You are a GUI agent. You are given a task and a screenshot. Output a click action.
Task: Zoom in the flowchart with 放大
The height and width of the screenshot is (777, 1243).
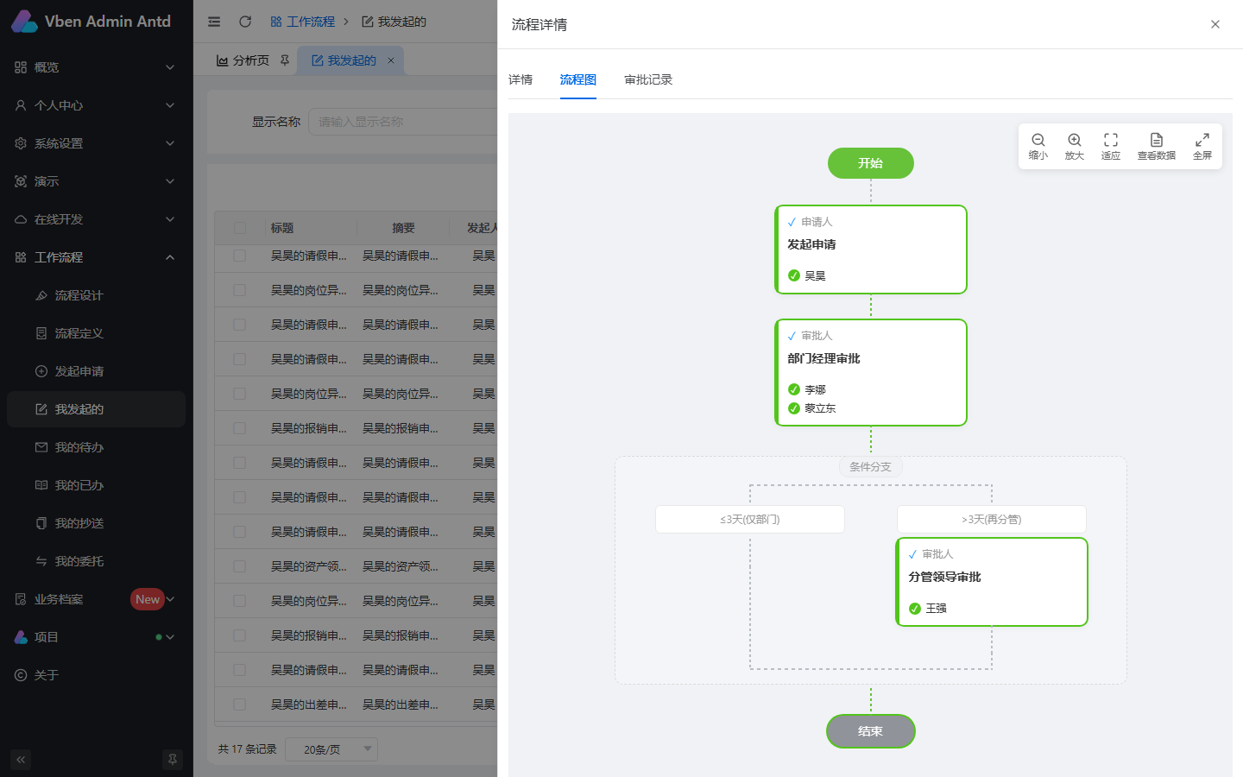(1075, 147)
